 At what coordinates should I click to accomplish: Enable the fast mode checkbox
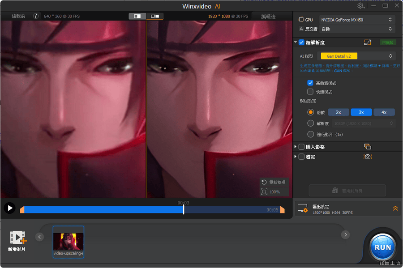(310, 92)
